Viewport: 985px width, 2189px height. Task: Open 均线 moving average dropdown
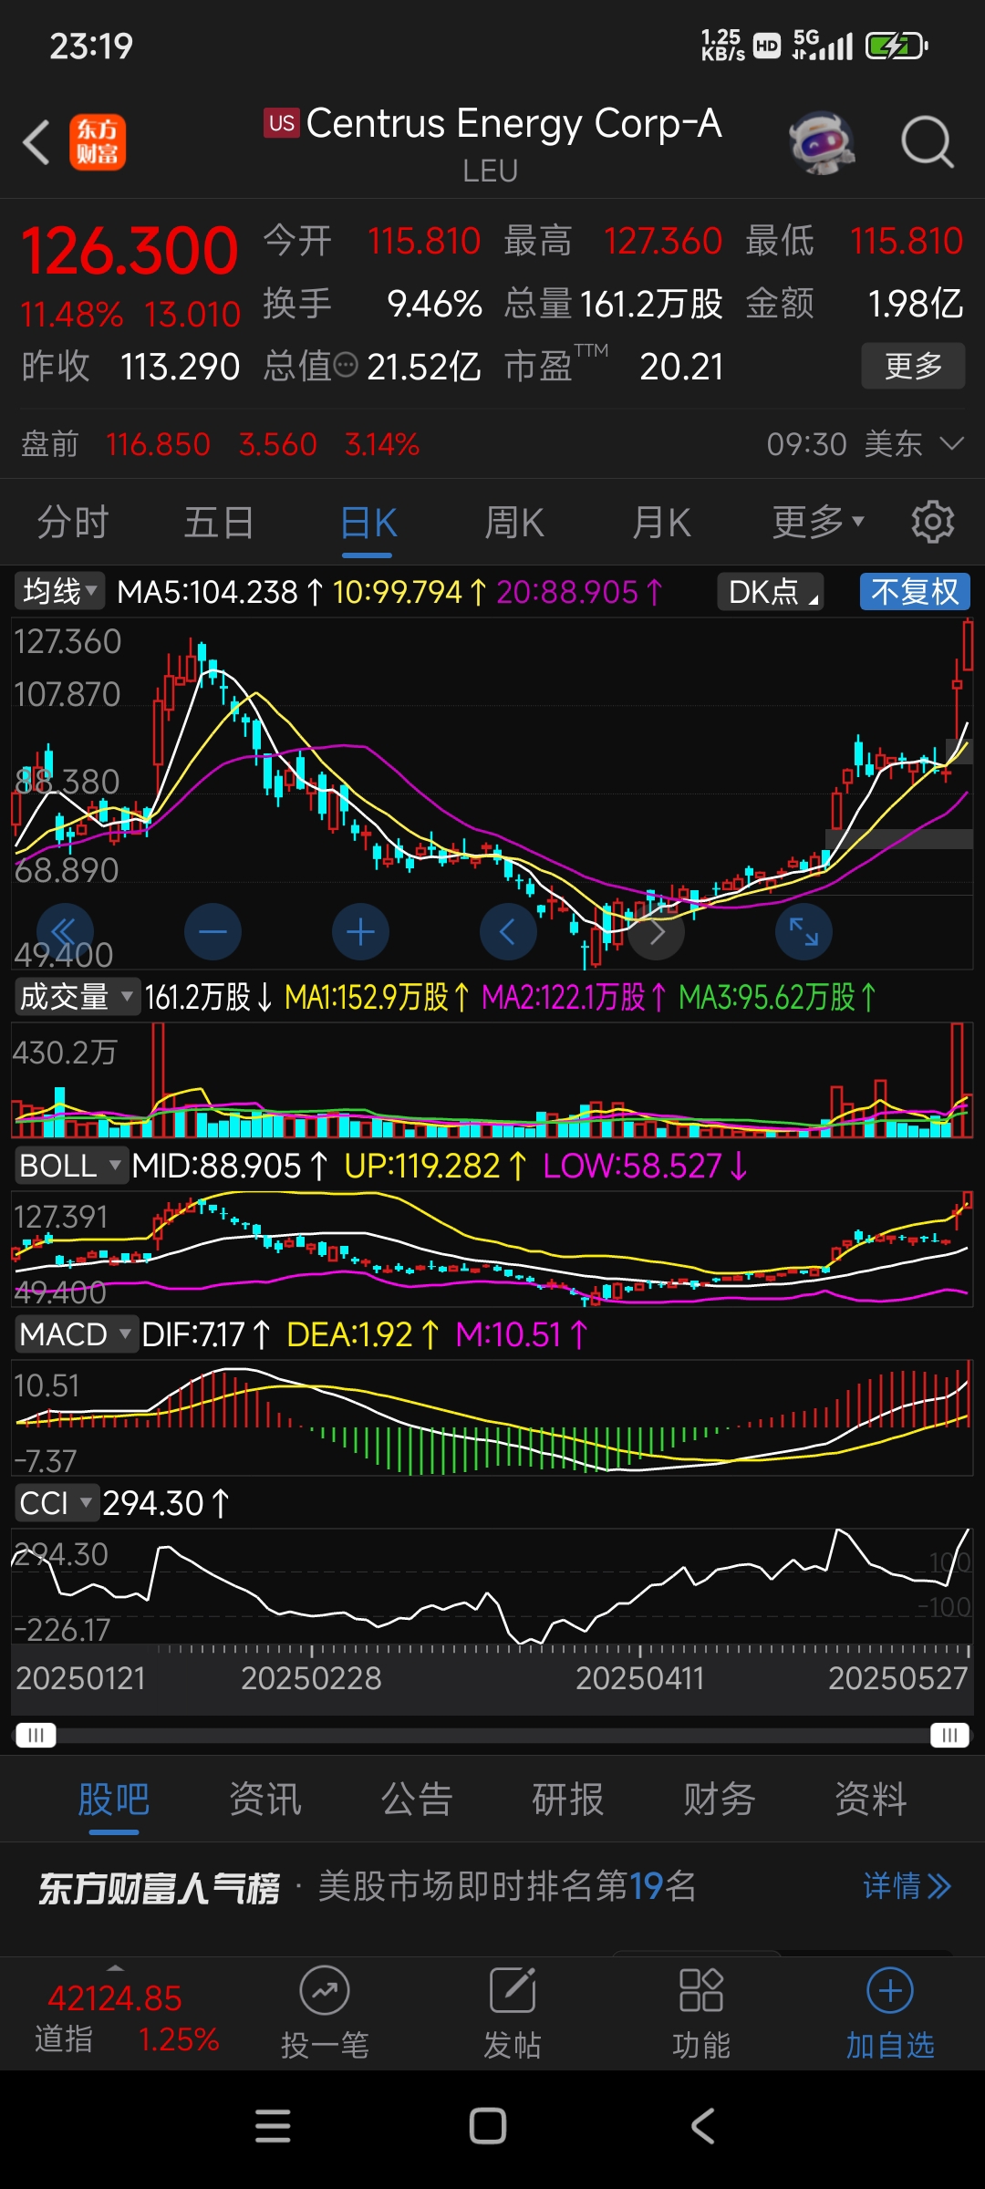(60, 591)
